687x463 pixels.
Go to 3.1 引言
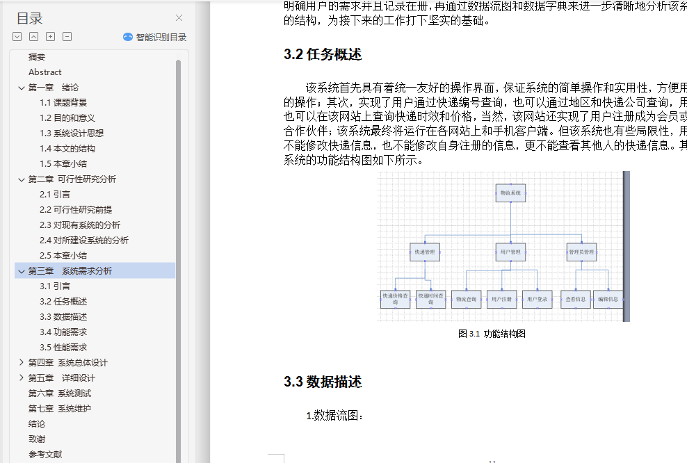click(x=55, y=286)
